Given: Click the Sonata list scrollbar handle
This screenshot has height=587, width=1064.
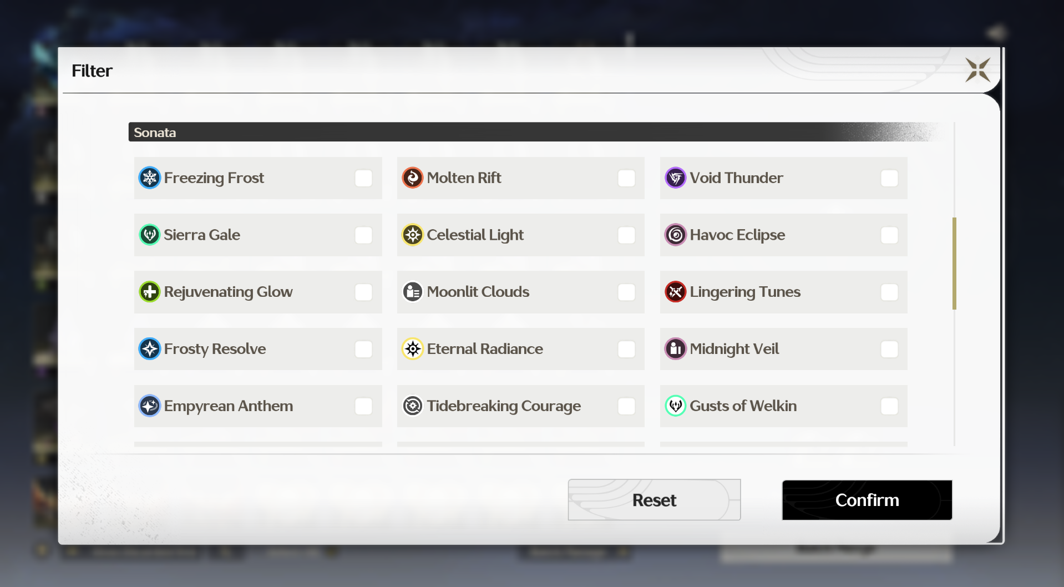Looking at the screenshot, I should (x=954, y=264).
